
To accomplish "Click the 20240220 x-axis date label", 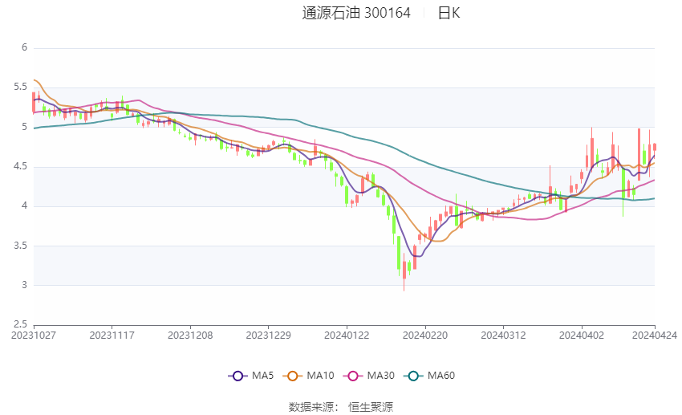I will [424, 335].
